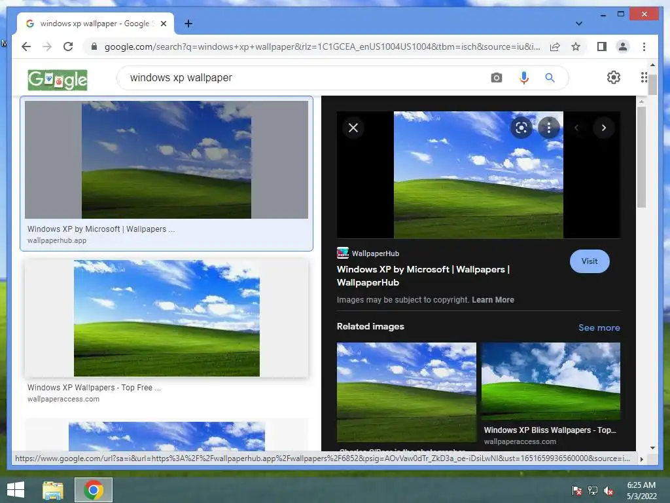This screenshot has height=503, width=670.
Task: Click the padlock site info icon
Action: 94,47
